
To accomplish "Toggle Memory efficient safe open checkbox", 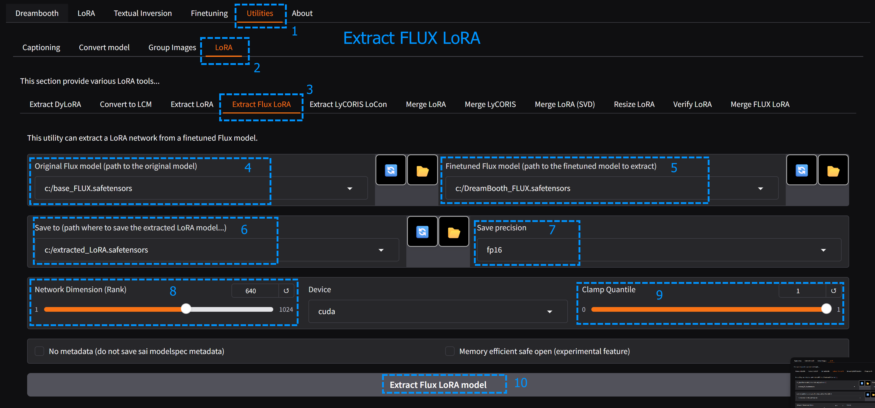I will click(450, 351).
